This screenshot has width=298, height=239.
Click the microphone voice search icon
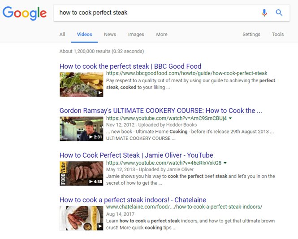point(264,13)
